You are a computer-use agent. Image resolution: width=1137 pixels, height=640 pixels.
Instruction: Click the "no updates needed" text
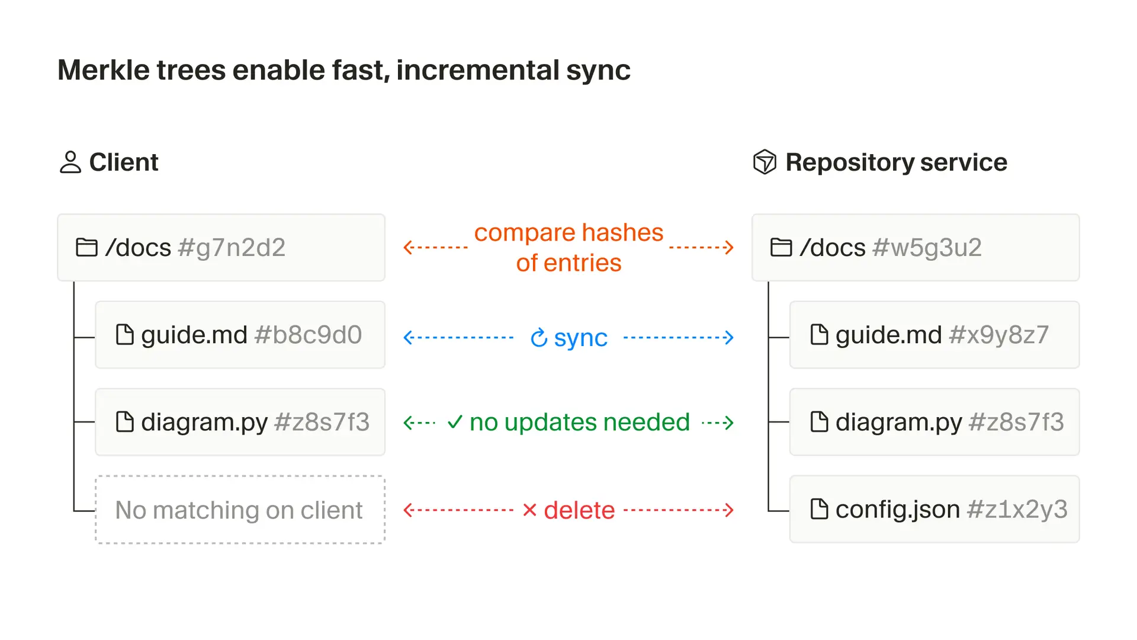point(579,423)
